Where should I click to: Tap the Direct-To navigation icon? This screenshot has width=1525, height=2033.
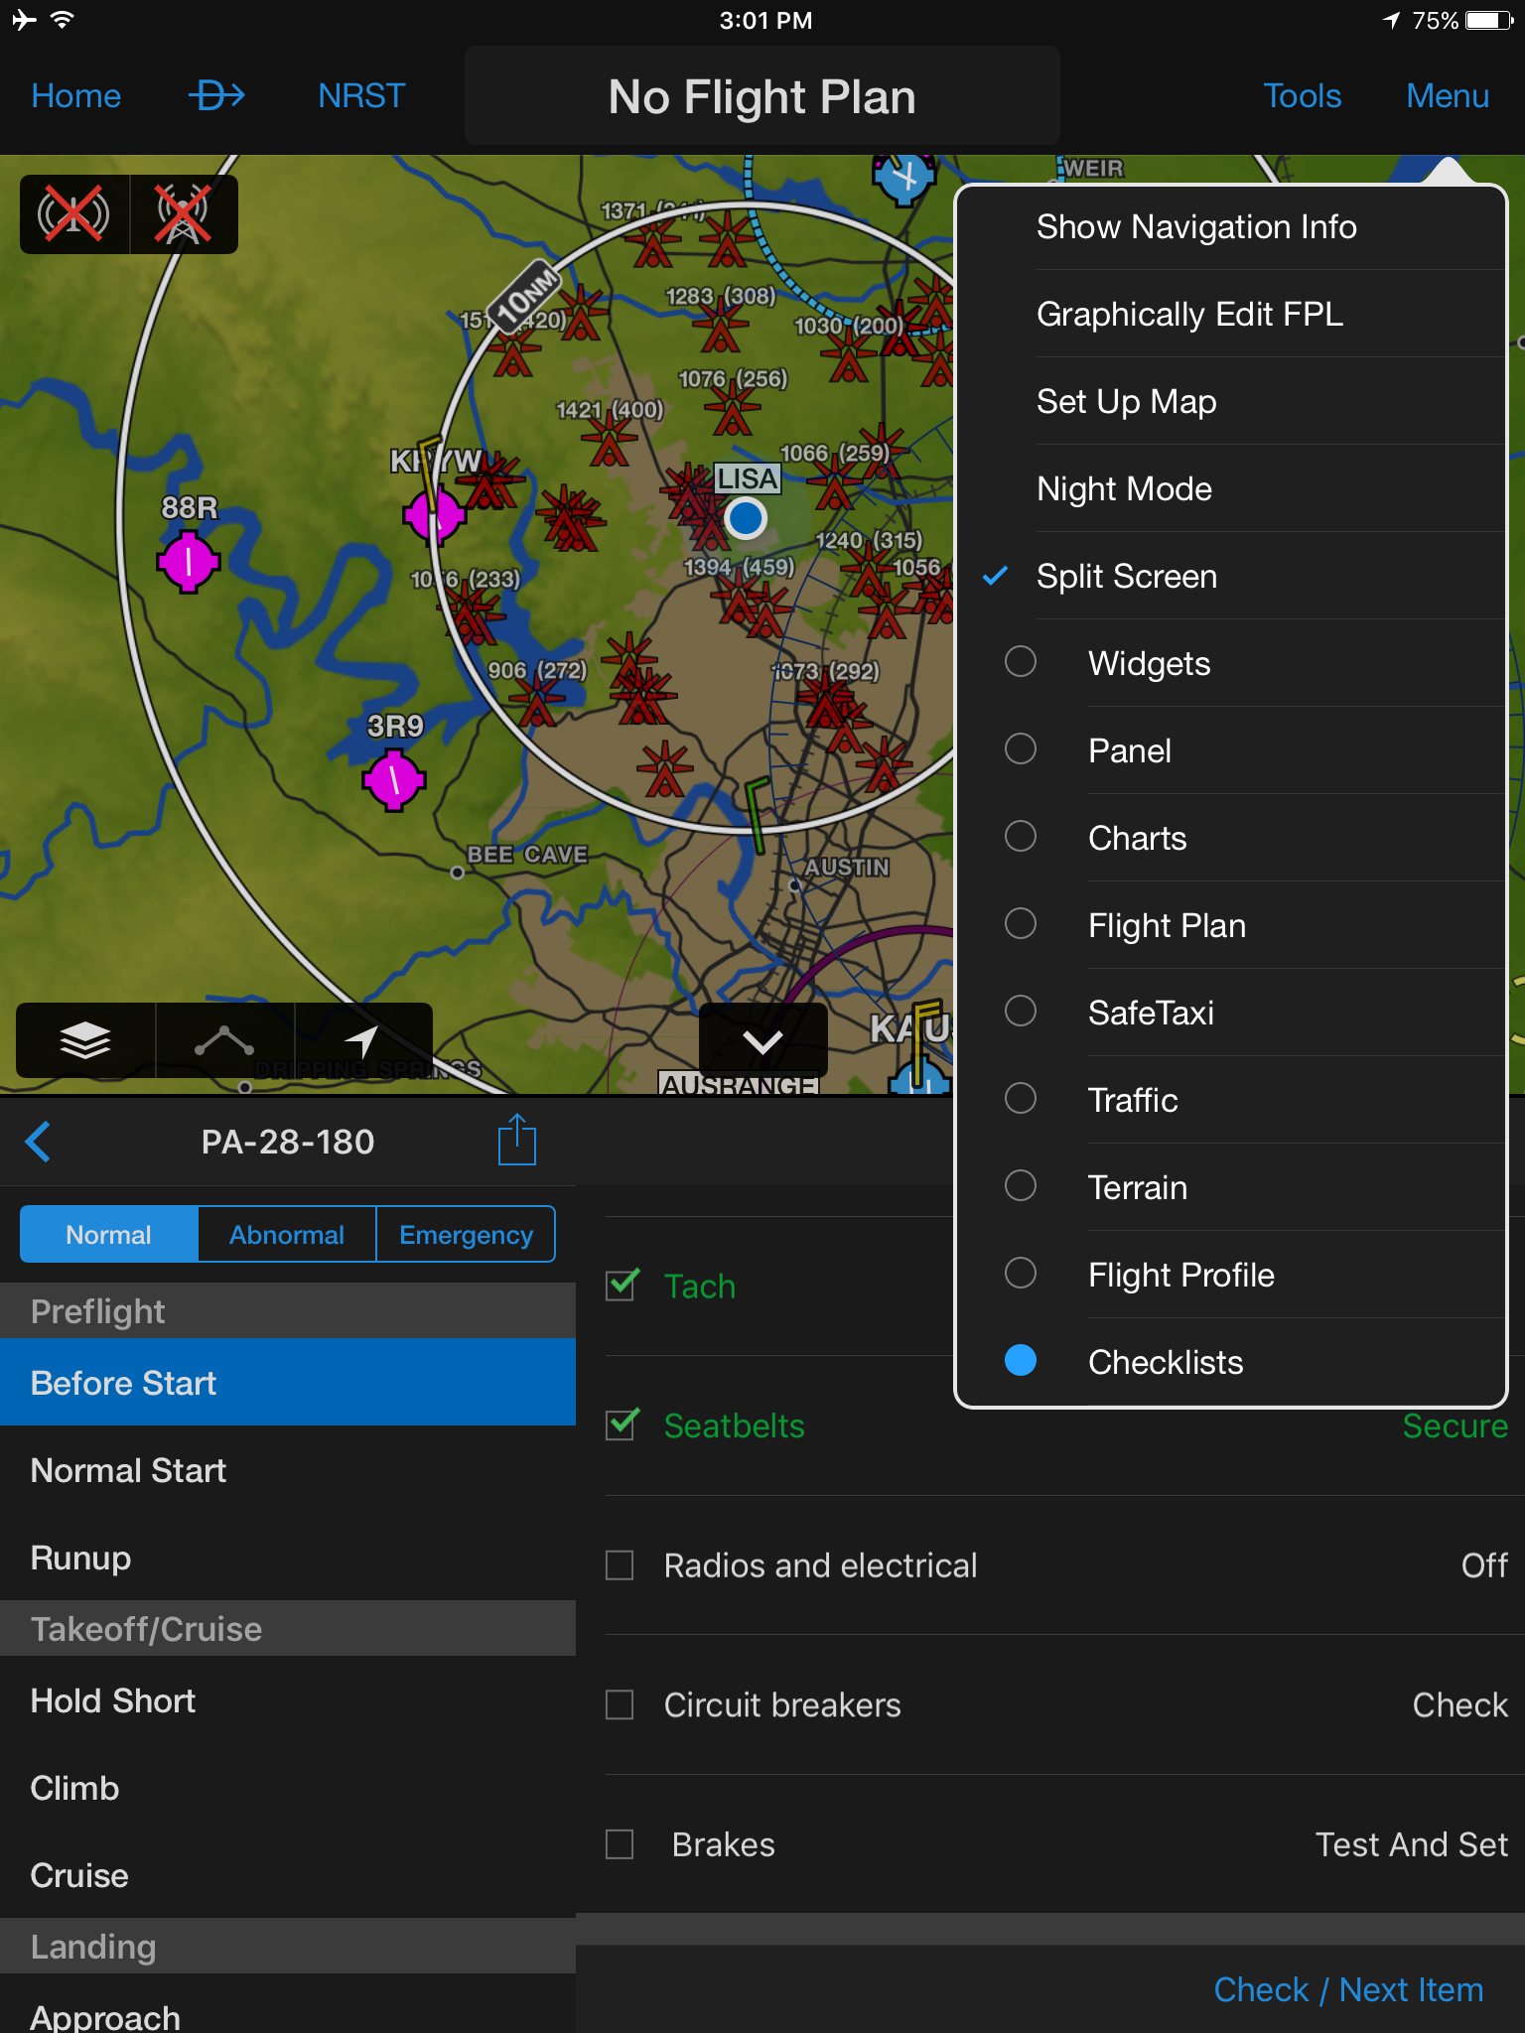tap(216, 96)
